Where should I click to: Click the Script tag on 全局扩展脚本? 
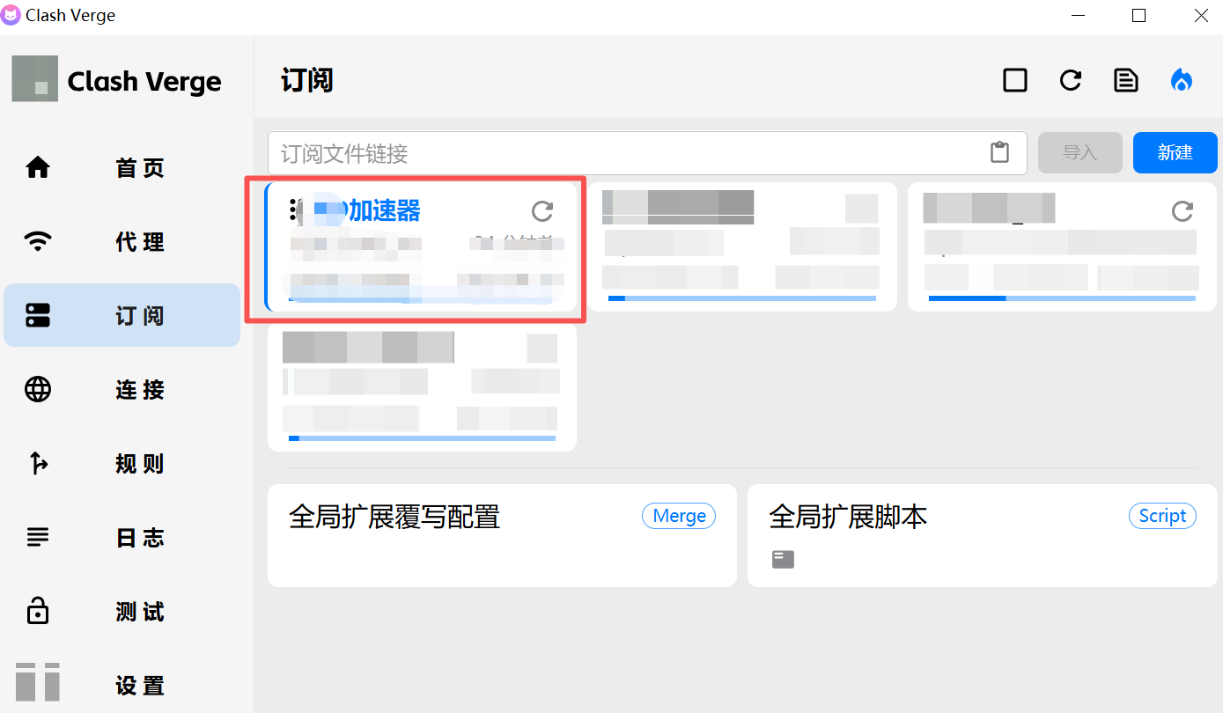(1161, 516)
